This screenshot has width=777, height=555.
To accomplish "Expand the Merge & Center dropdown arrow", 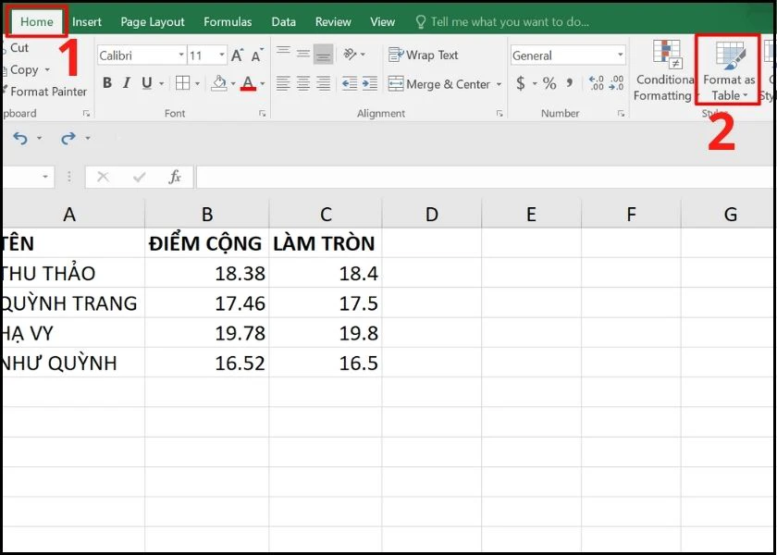I will [x=499, y=84].
